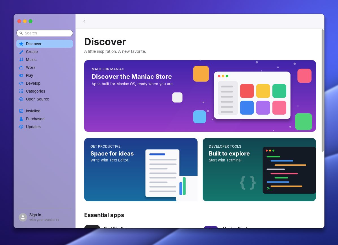338x245 pixels.
Task: Click the Discover star icon in sidebar
Action: coord(21,44)
